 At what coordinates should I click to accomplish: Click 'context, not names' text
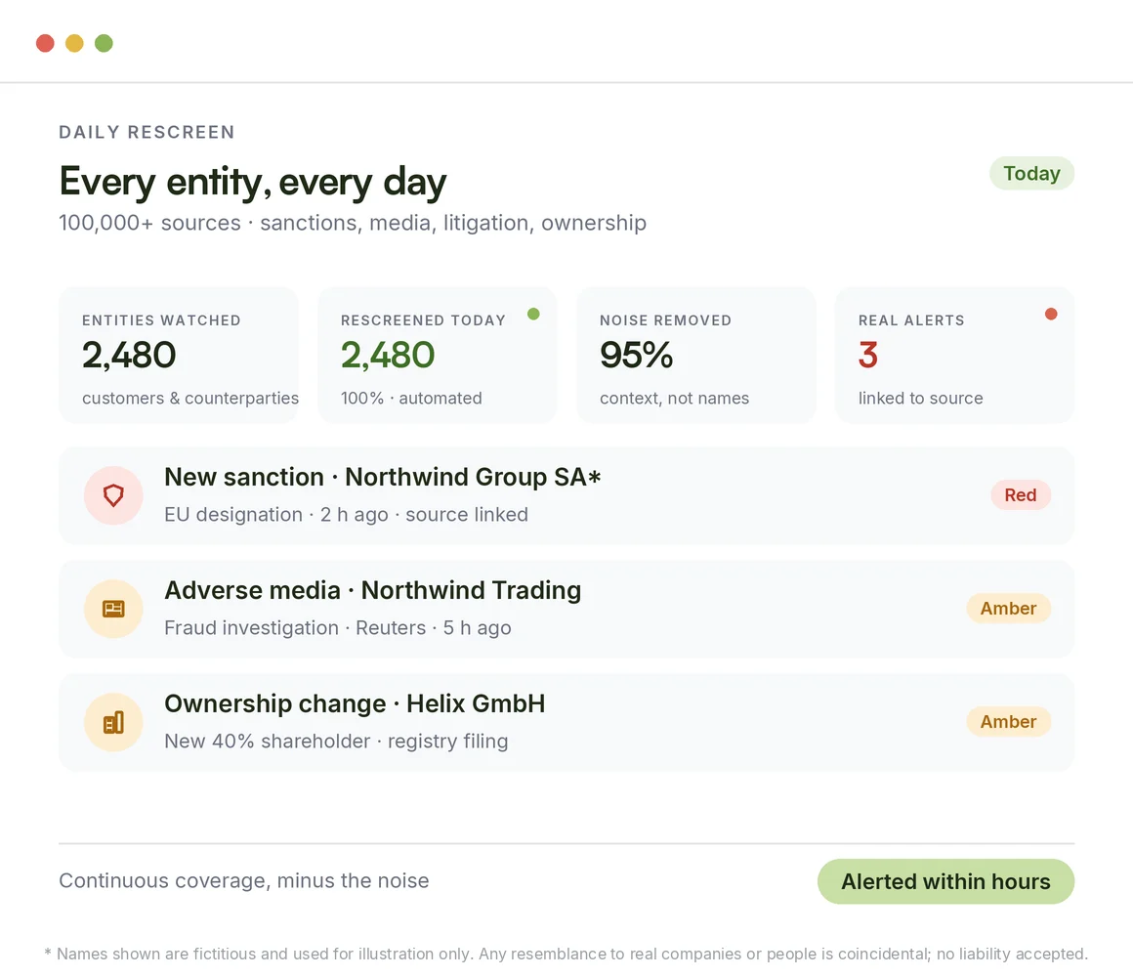point(674,399)
